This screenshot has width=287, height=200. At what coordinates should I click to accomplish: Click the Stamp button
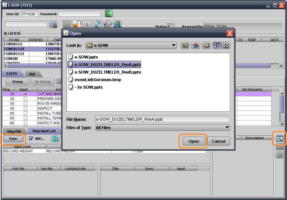(x=18, y=82)
